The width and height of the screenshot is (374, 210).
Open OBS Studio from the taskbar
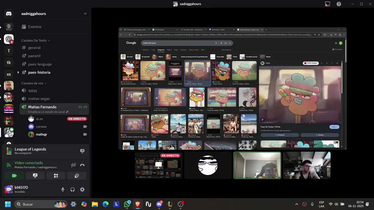(181, 204)
